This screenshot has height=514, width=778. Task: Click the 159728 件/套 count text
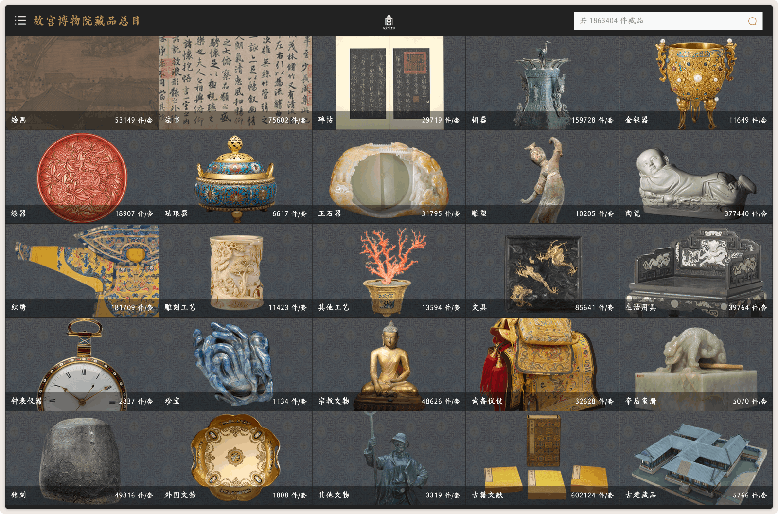click(592, 120)
